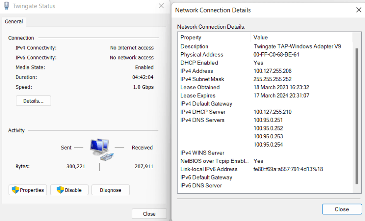Select DNS server 100.95.0.253
365x221 pixels.
pos(268,136)
